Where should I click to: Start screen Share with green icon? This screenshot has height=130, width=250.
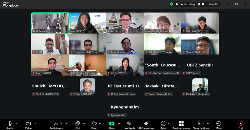pyautogui.click(x=112, y=123)
